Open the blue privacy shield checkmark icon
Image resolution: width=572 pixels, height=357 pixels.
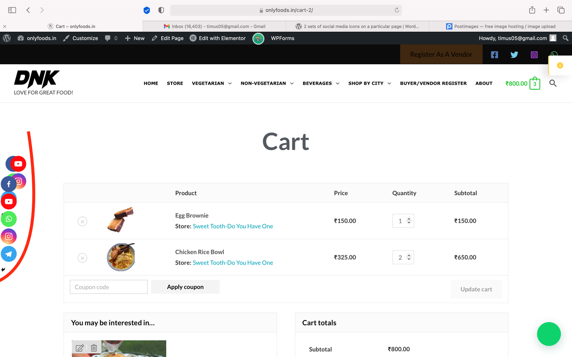pos(147,10)
